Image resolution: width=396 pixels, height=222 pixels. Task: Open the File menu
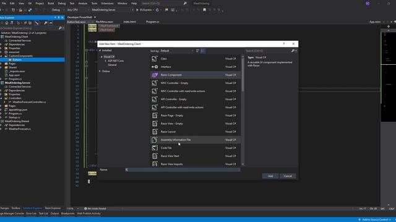point(4,4)
